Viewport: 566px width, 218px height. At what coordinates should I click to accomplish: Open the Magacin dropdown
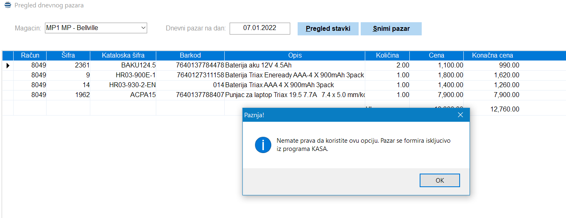[x=143, y=28]
